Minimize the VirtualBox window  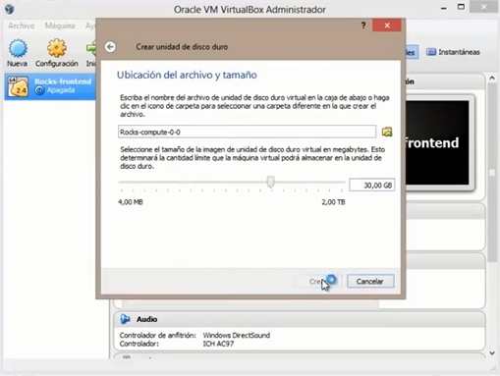click(x=444, y=9)
